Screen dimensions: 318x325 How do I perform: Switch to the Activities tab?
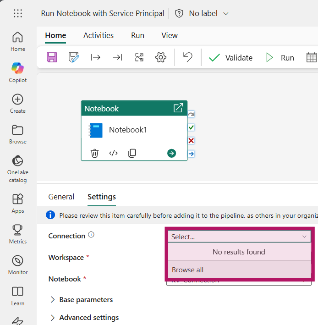coord(99,35)
